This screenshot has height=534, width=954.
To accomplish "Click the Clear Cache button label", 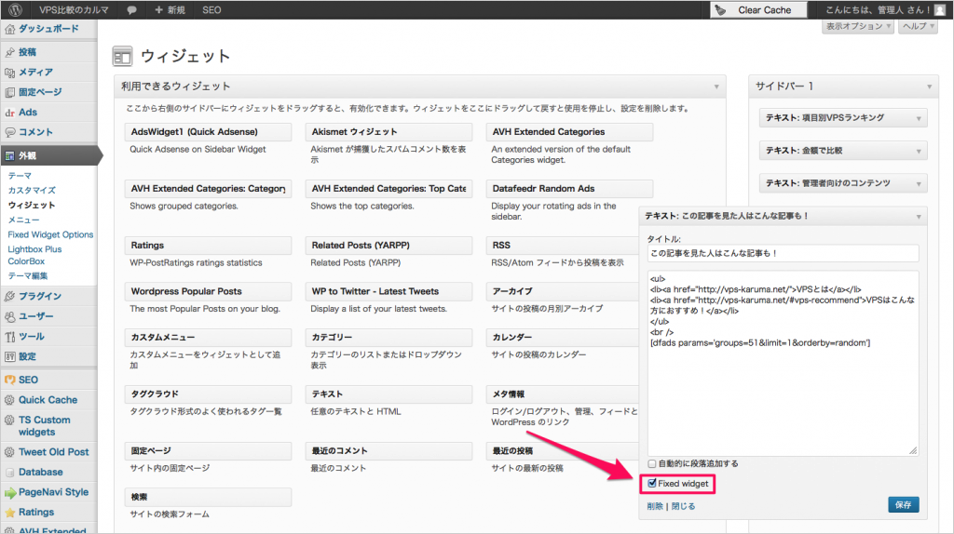I will (764, 9).
